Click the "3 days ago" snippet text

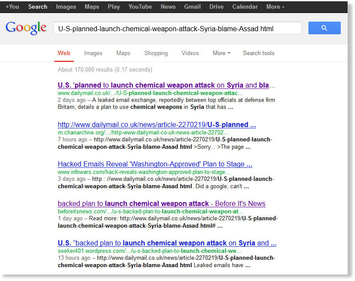coord(166,183)
